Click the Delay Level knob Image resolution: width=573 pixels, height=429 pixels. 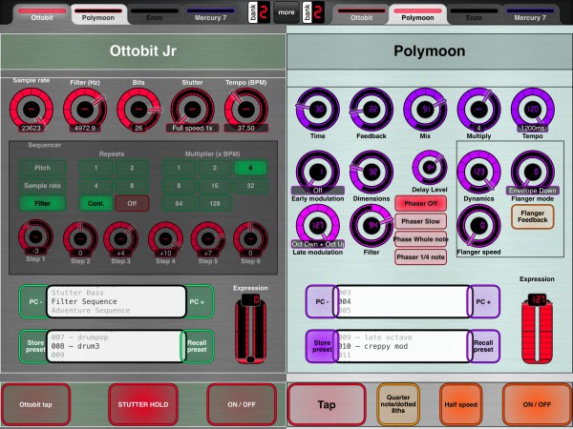click(430, 168)
